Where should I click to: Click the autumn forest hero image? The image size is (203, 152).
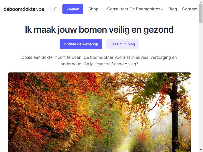tap(99, 112)
